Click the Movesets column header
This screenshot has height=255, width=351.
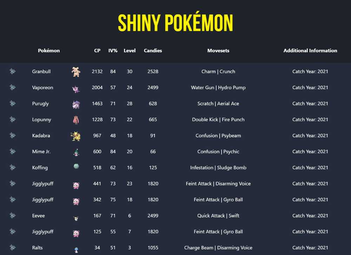(218, 51)
